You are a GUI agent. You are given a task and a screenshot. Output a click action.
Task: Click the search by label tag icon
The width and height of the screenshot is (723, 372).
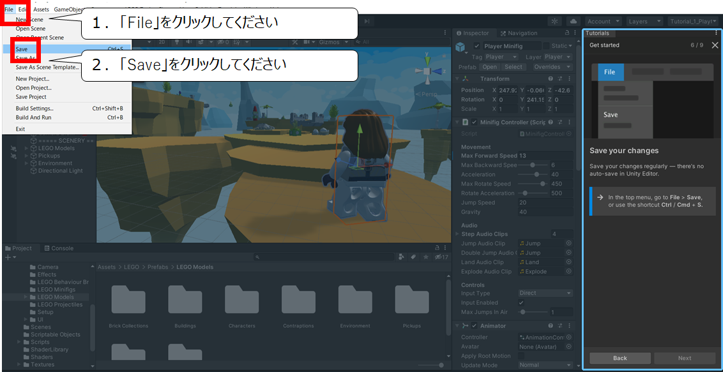pos(414,257)
